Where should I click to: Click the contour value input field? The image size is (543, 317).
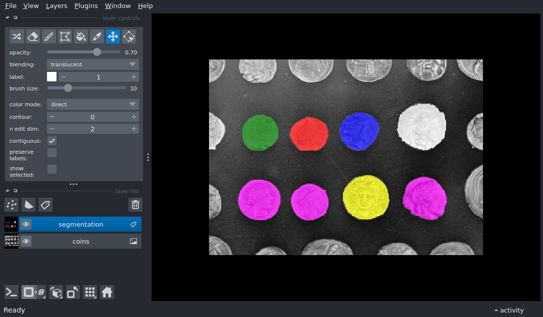coord(92,117)
